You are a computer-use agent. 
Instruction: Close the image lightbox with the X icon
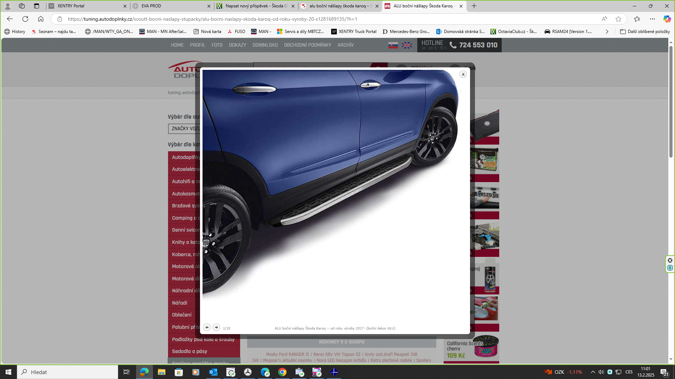(x=463, y=74)
